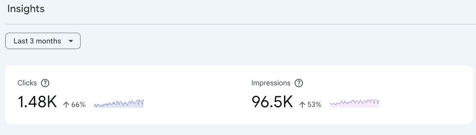Select the 96.5K impressions value
Viewport: 476px width, 135px height.
click(x=272, y=102)
